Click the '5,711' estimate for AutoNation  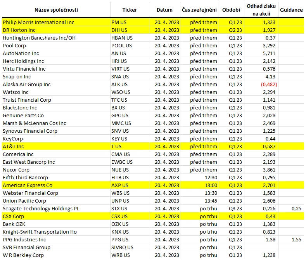(269, 53)
